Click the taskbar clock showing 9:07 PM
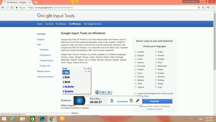 tap(209, 119)
